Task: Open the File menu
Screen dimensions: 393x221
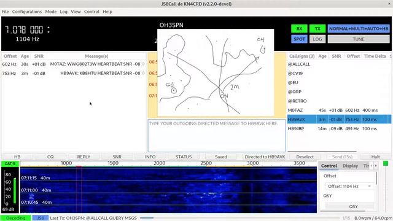Action: (x=5, y=12)
